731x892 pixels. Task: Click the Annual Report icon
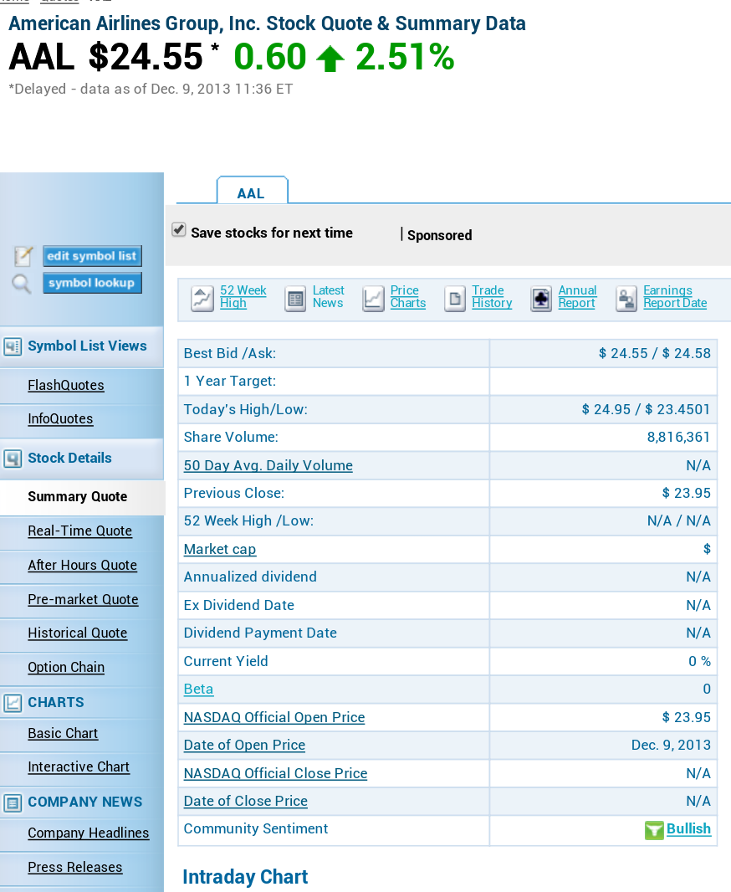[541, 299]
